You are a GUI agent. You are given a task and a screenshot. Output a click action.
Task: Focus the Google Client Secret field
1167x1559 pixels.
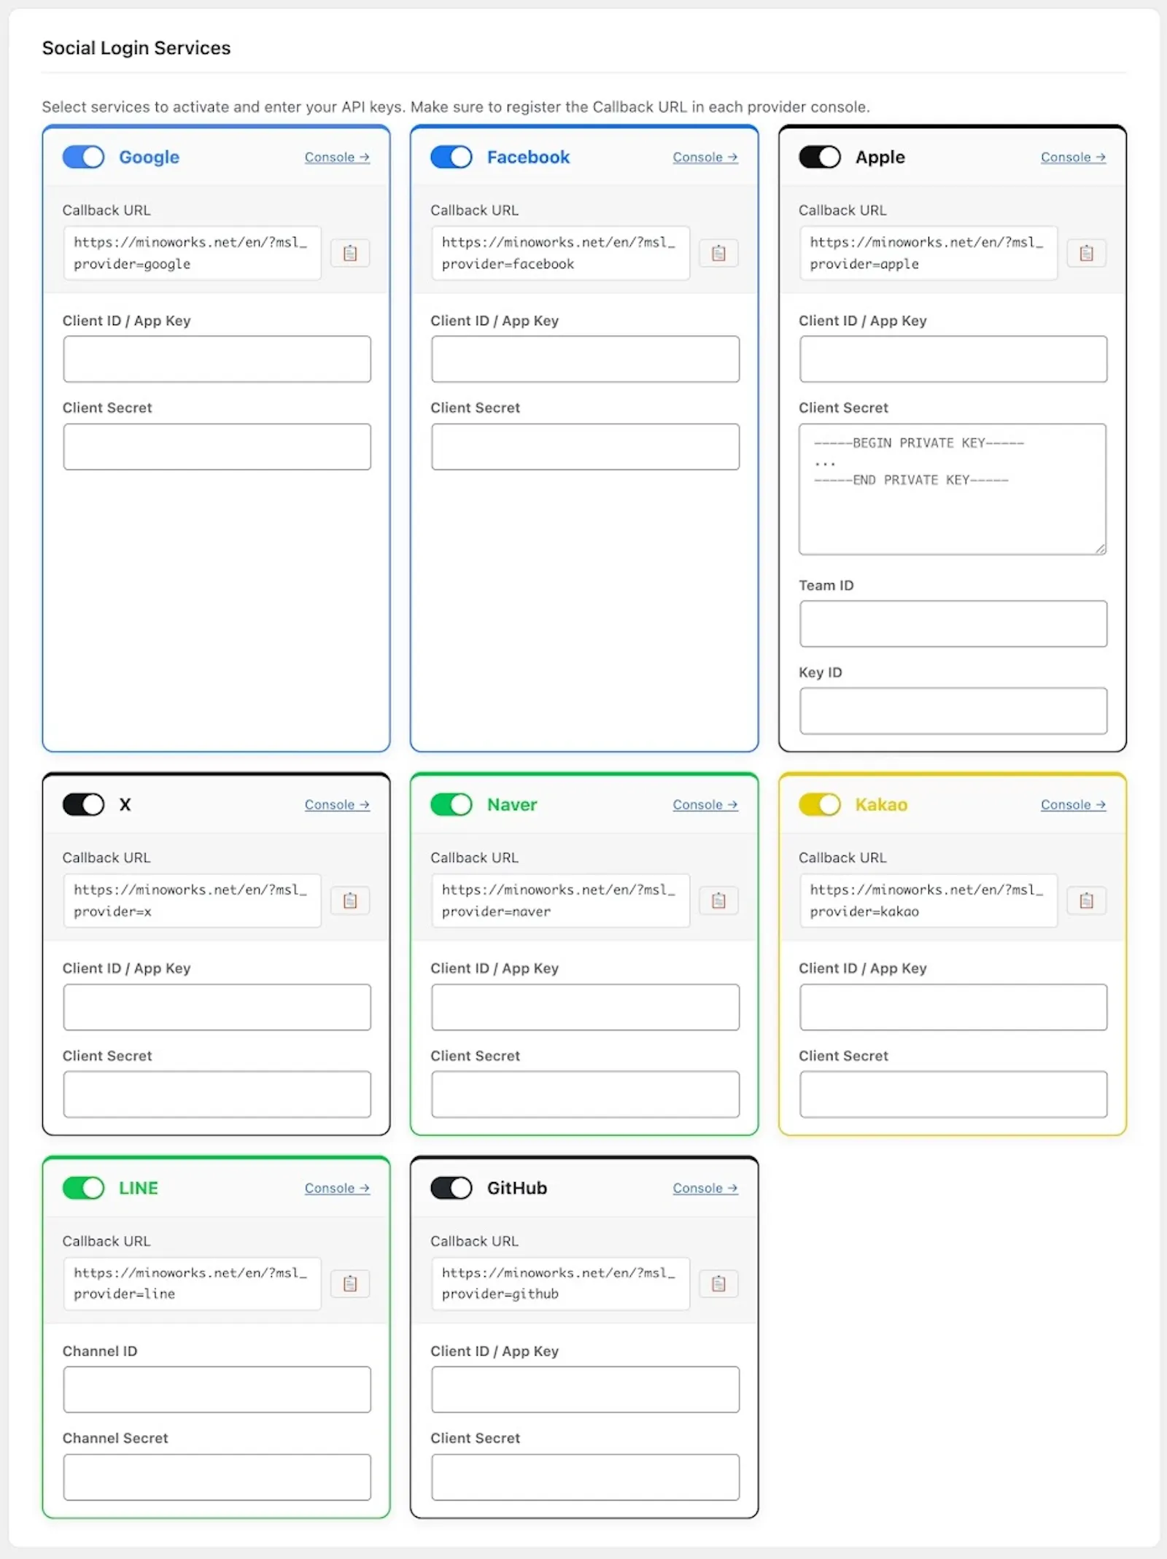(x=217, y=446)
